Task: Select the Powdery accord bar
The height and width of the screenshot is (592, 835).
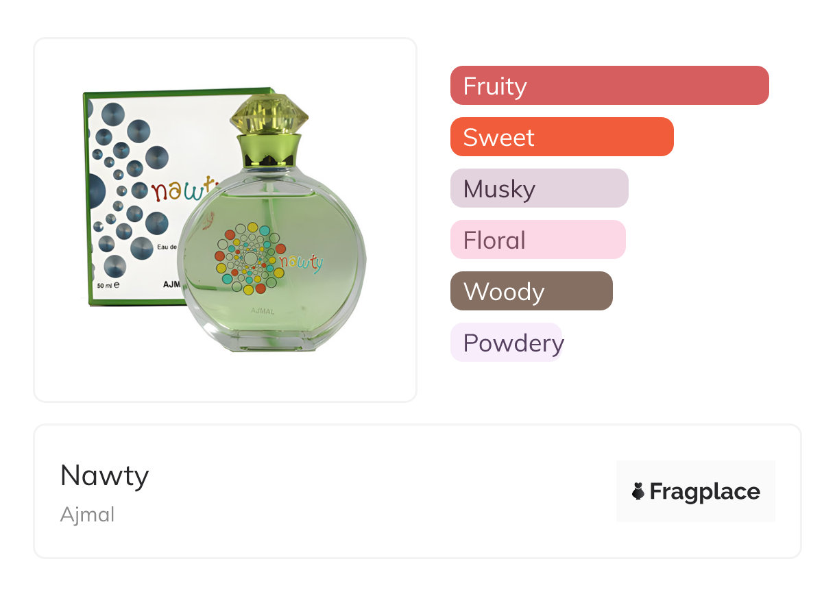Action: 507,343
